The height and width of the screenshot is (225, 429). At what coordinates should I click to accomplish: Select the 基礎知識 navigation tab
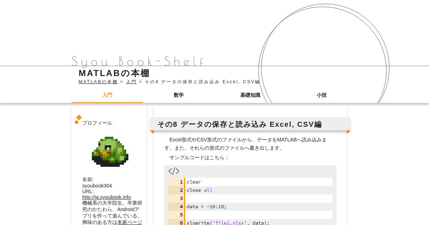[250, 95]
